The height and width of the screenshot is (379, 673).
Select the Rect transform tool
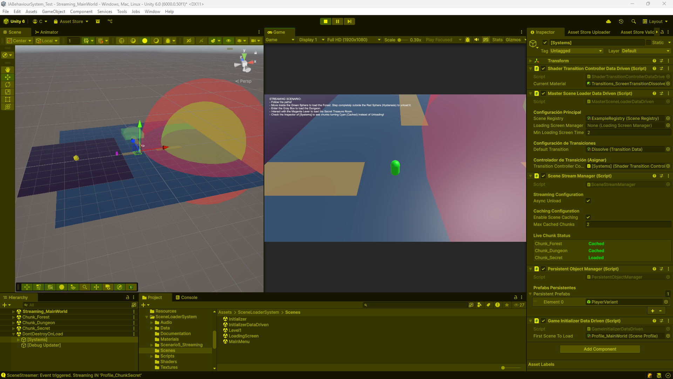(7, 99)
